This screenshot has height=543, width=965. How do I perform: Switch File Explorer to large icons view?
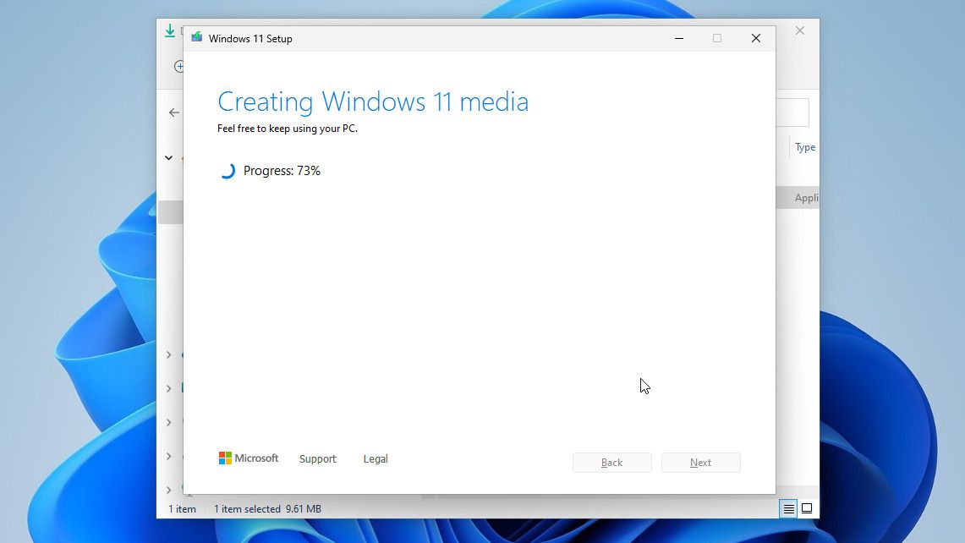[807, 508]
